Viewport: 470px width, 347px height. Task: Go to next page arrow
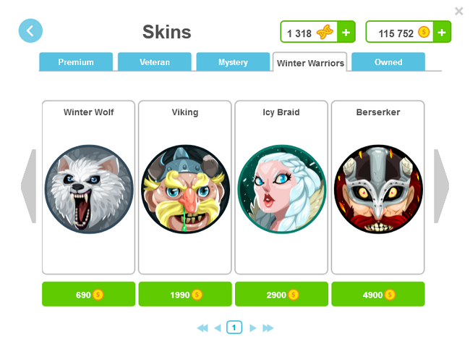252,327
